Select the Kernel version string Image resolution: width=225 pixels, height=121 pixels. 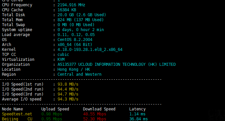click(90, 50)
